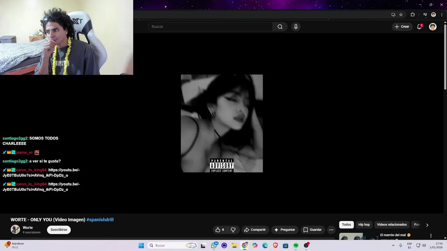This screenshot has width=447, height=251.
Task: Open the volume speaker icon
Action: click(424, 245)
